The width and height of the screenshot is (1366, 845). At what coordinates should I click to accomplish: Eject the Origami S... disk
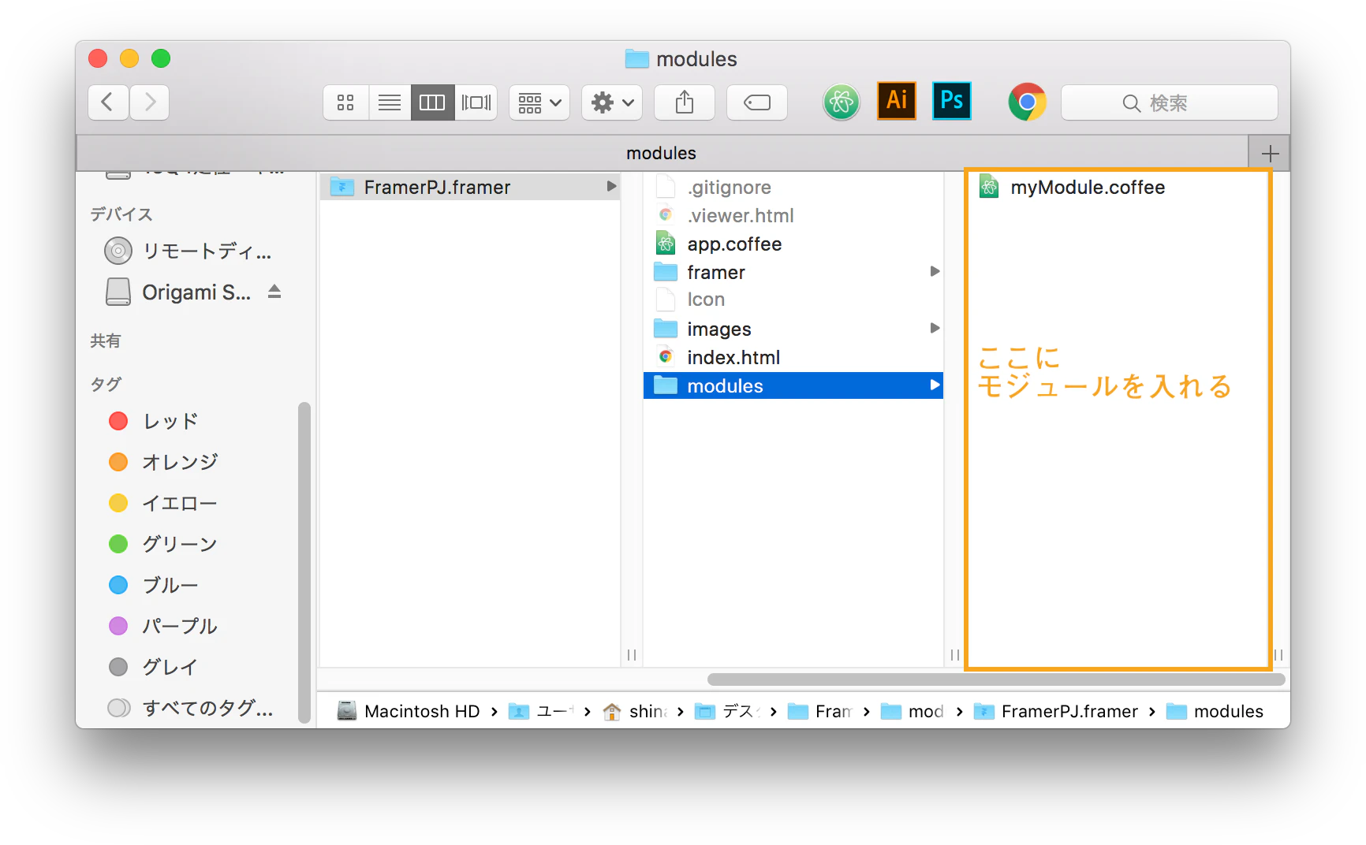[274, 292]
